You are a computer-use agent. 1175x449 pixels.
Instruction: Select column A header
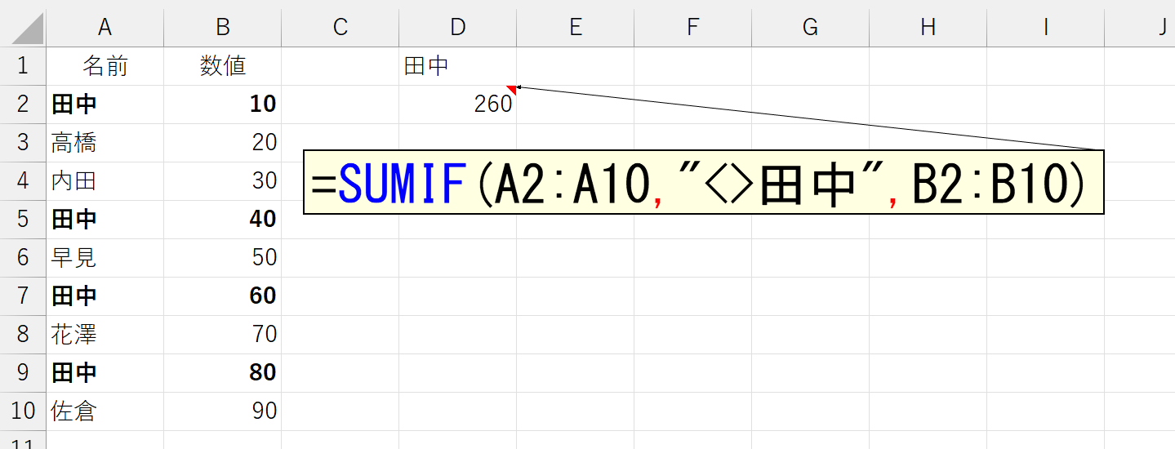pos(105,27)
